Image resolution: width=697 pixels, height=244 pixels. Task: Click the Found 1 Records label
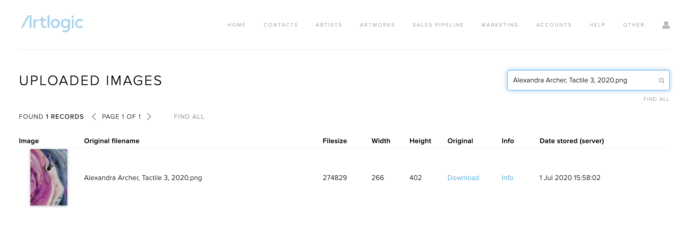pos(51,117)
